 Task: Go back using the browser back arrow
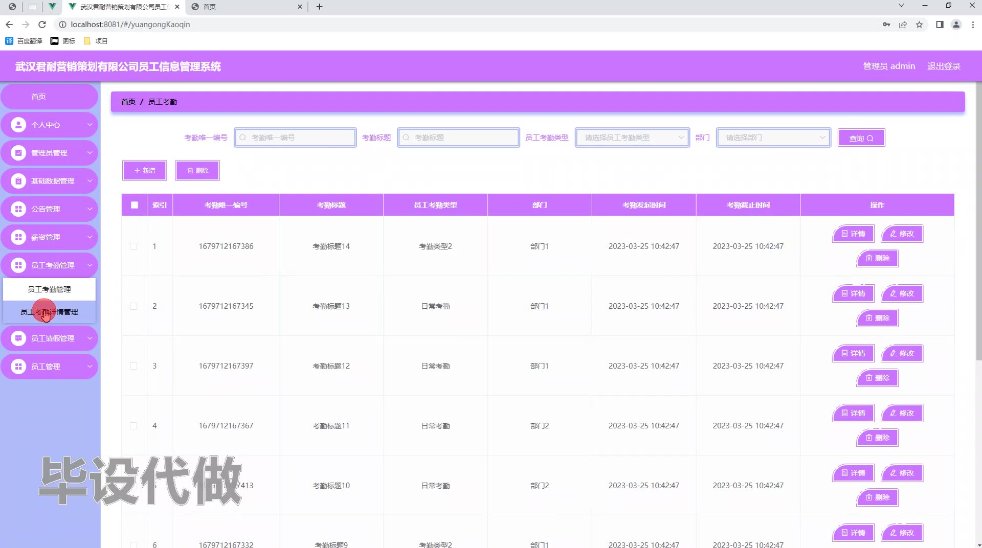(9, 25)
